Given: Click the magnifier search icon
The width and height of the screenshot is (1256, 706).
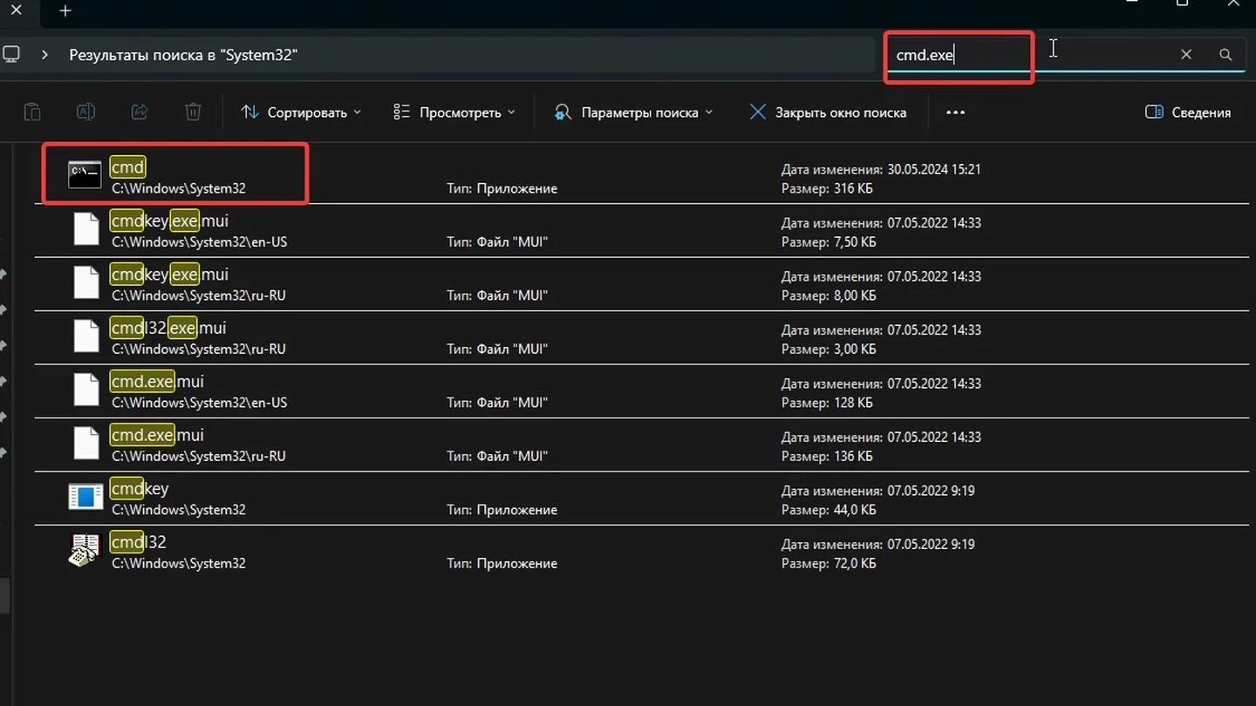Looking at the screenshot, I should tap(1225, 55).
